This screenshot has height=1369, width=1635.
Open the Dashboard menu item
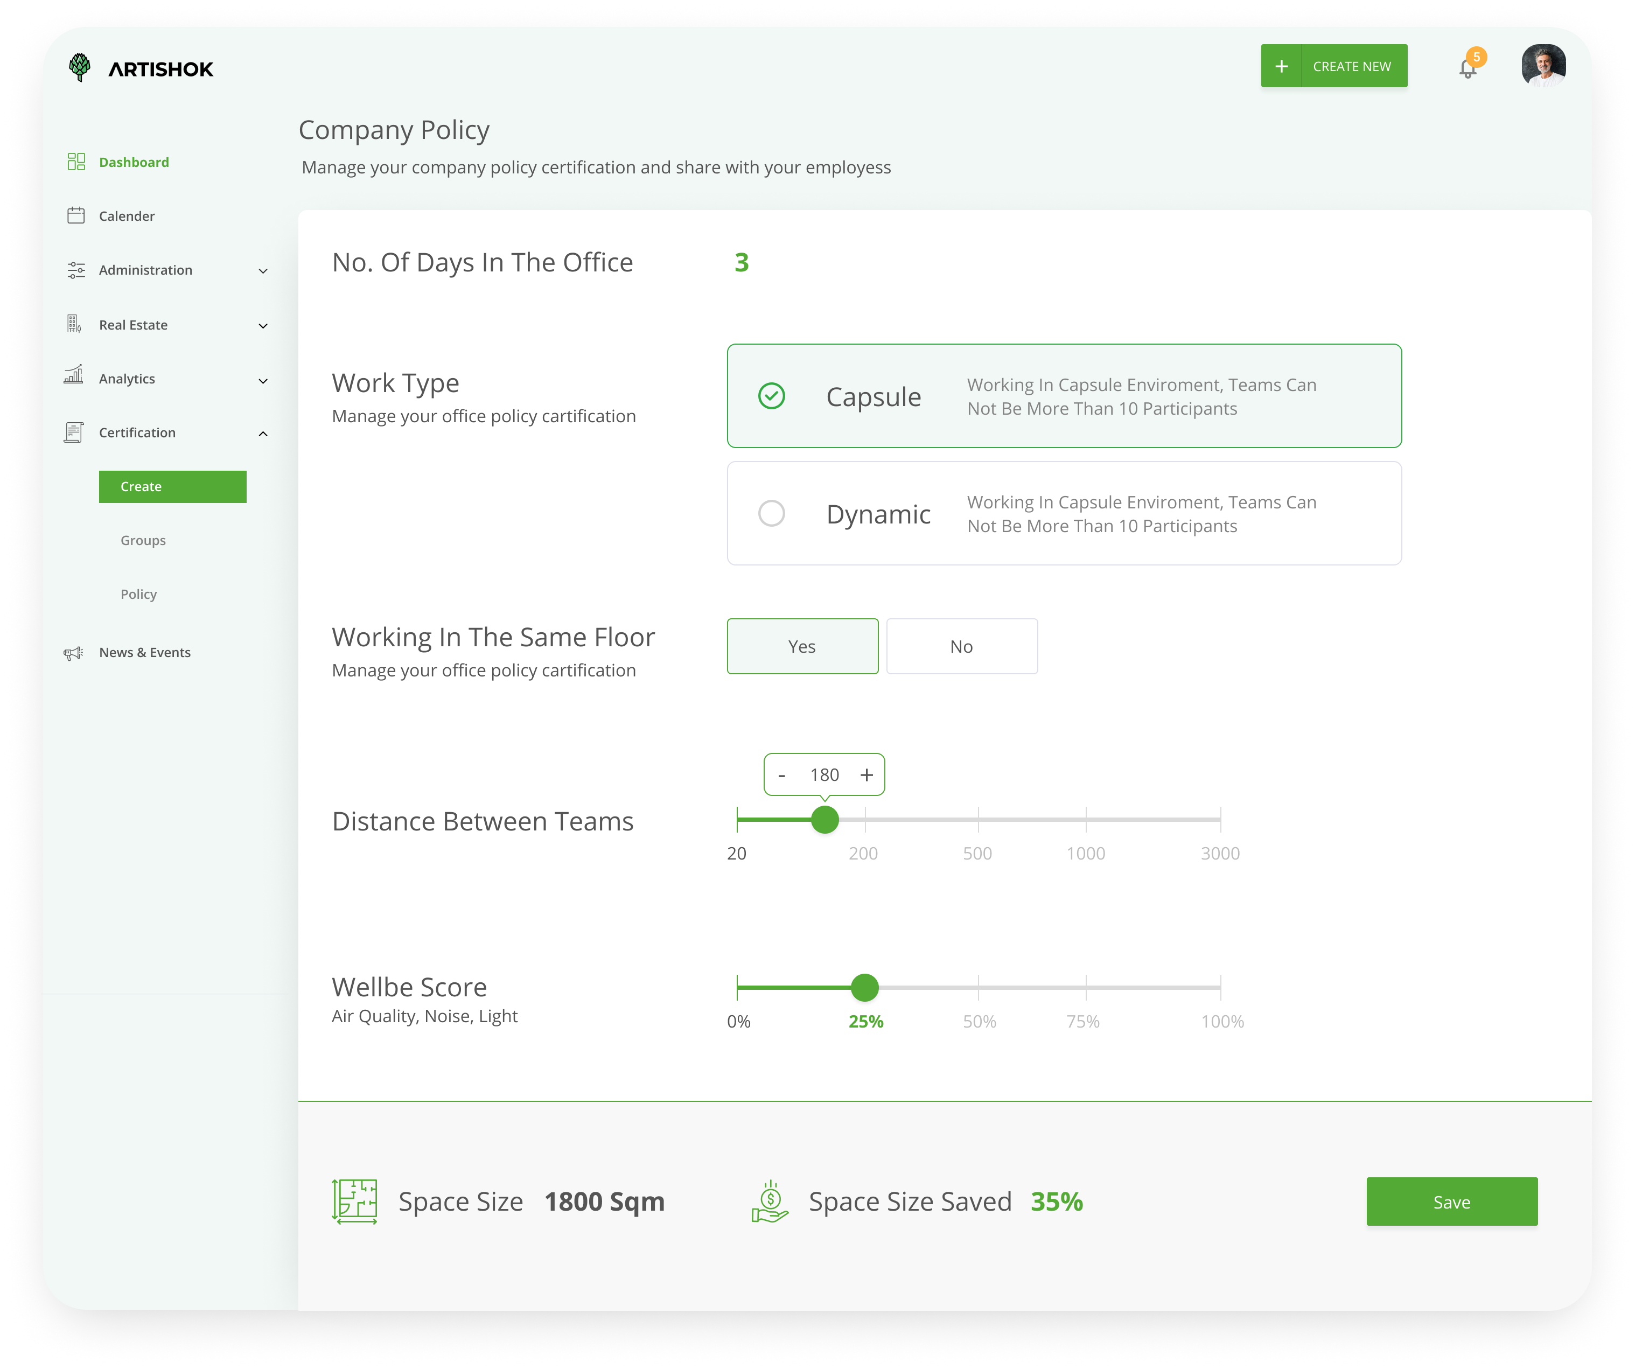[134, 162]
